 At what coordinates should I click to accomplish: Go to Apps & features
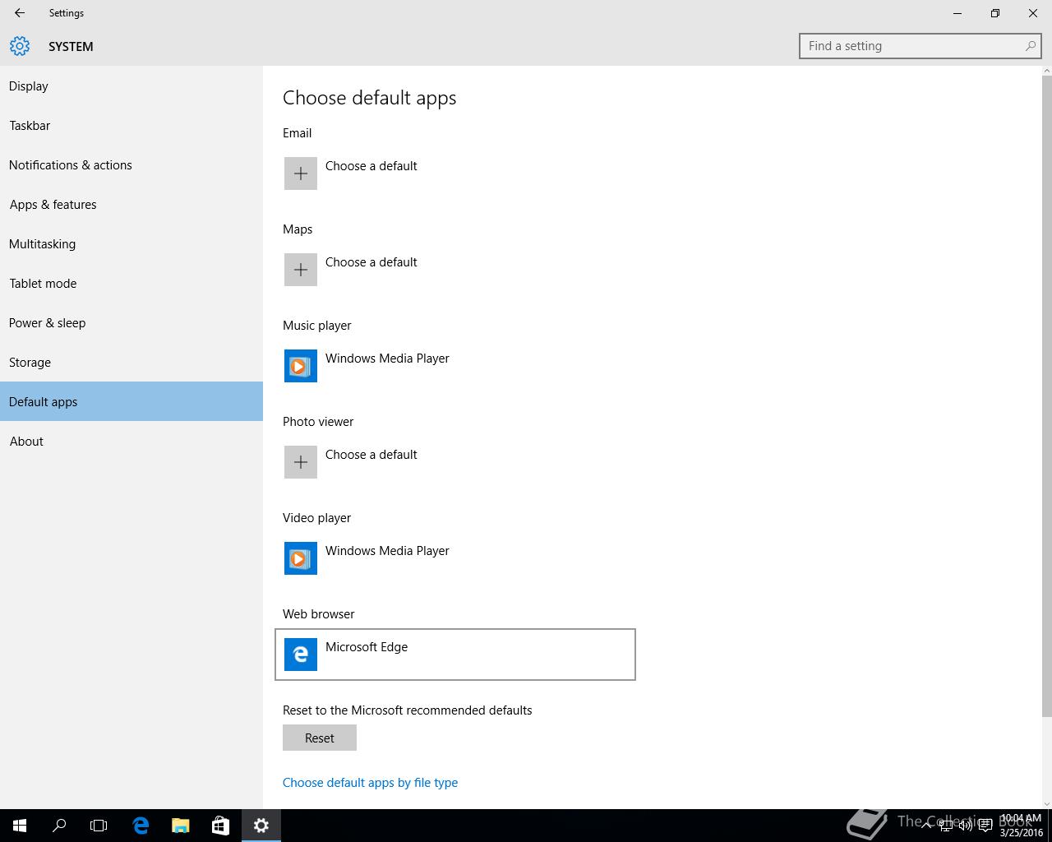[x=131, y=204]
